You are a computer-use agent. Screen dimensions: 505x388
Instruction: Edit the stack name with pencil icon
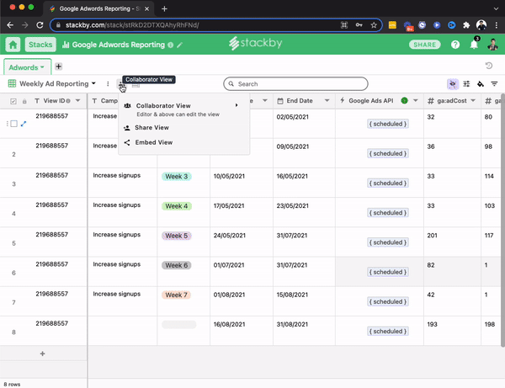(180, 45)
